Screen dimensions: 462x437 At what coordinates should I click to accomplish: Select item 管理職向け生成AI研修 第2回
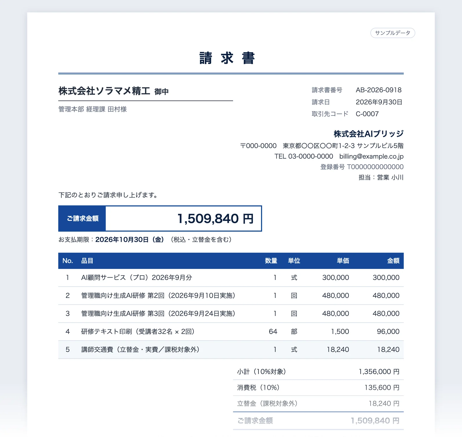(x=158, y=296)
